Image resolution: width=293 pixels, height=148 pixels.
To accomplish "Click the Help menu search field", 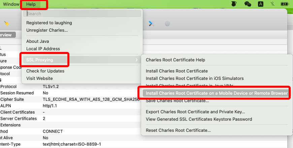I will [x=82, y=13].
